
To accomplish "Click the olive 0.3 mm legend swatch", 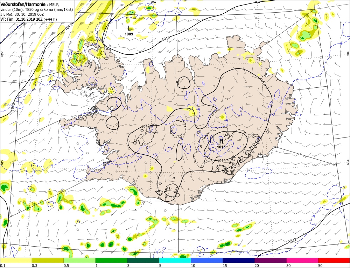I will [x=48, y=260].
